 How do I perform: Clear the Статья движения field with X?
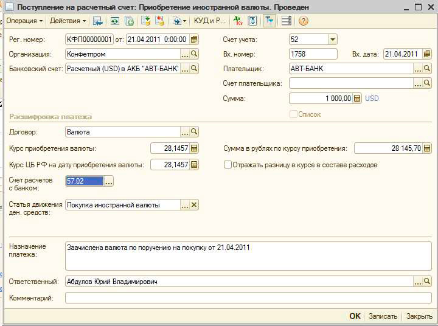[x=194, y=205]
